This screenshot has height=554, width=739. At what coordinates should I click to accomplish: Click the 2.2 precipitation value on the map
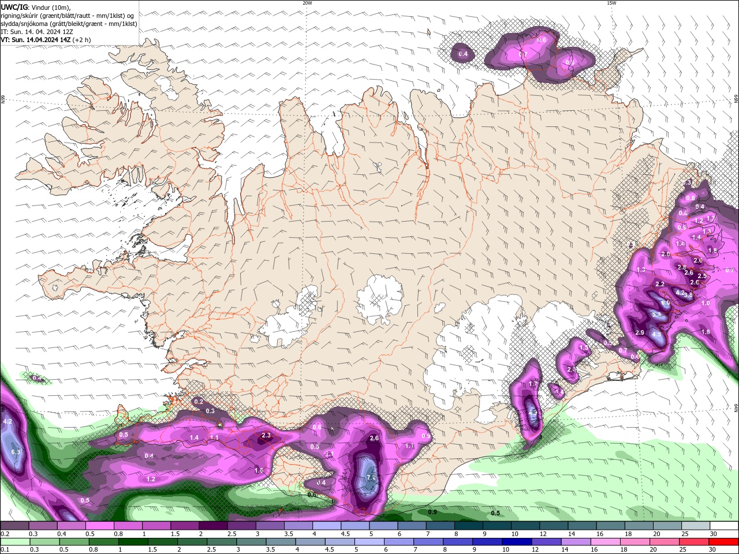pyautogui.click(x=660, y=284)
